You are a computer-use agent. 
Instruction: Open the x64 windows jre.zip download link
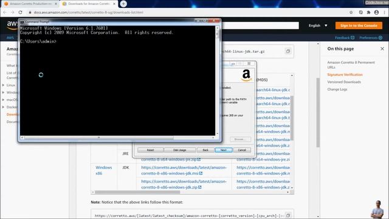pos(171,159)
